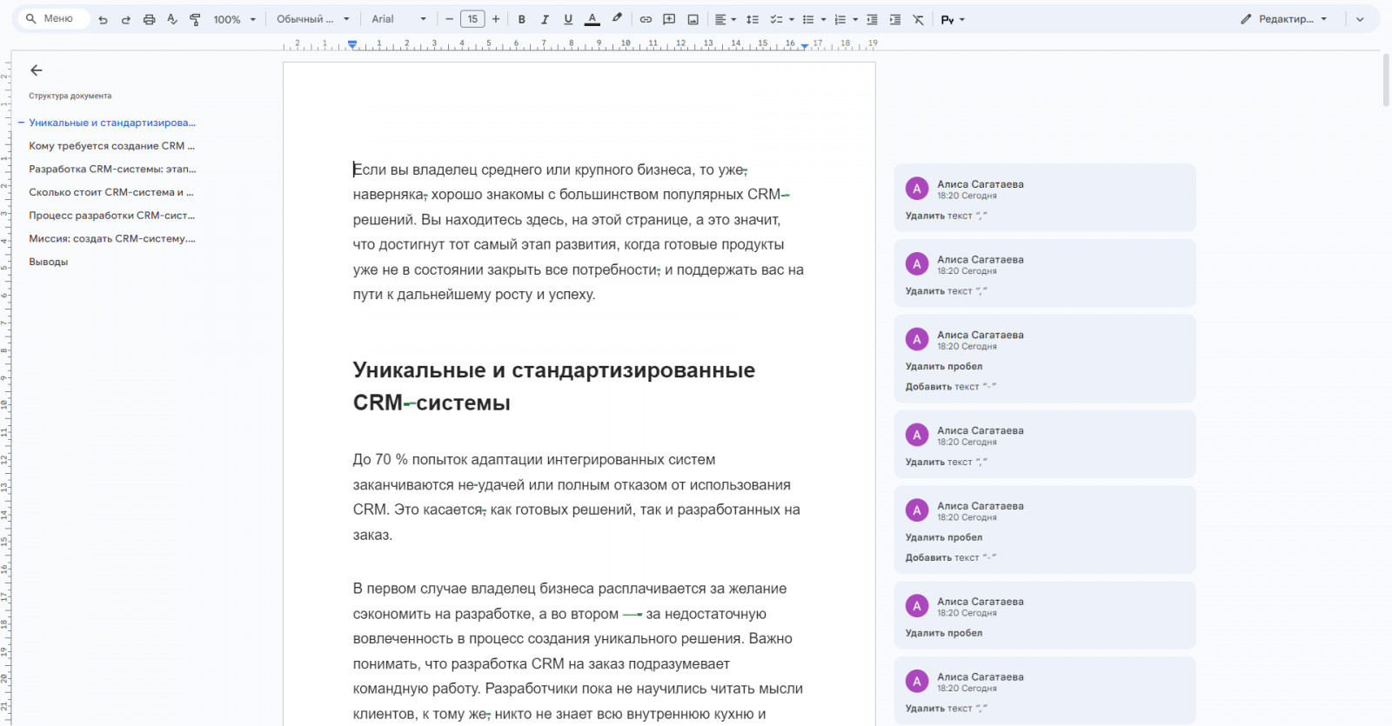
Task: Open the input tools language dropdown
Action: click(x=953, y=19)
